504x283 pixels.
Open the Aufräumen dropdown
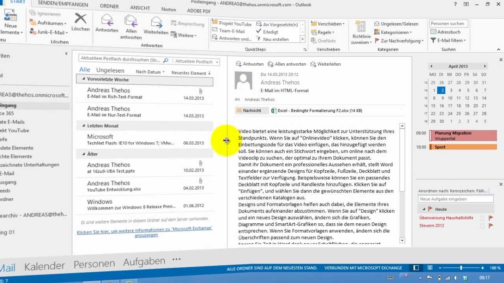(x=49, y=23)
